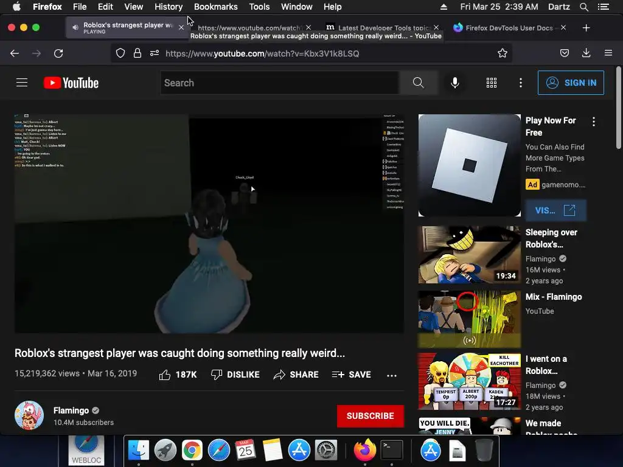This screenshot has width=623, height=467.
Task: Open Flamingo's channel avatar
Action: point(29,415)
